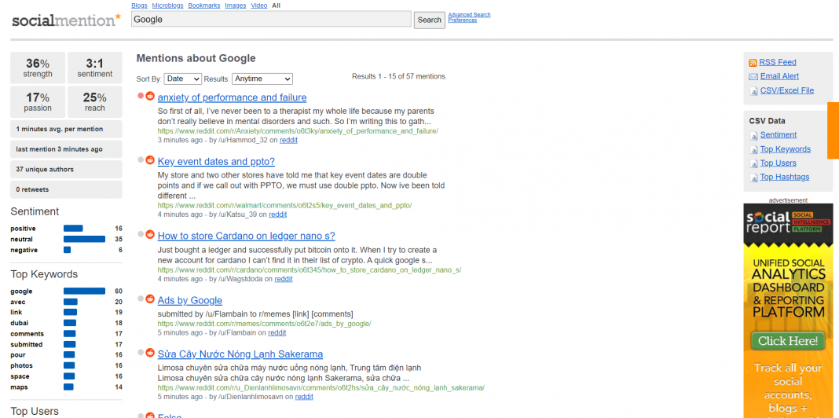Click reddit icon beside anxiety of performance post

(150, 96)
